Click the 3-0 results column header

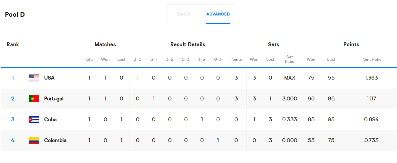coord(138,60)
